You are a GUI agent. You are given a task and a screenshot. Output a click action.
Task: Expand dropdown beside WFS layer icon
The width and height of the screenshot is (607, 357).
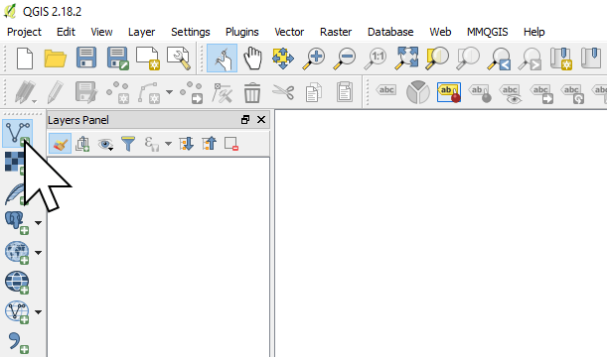38,312
